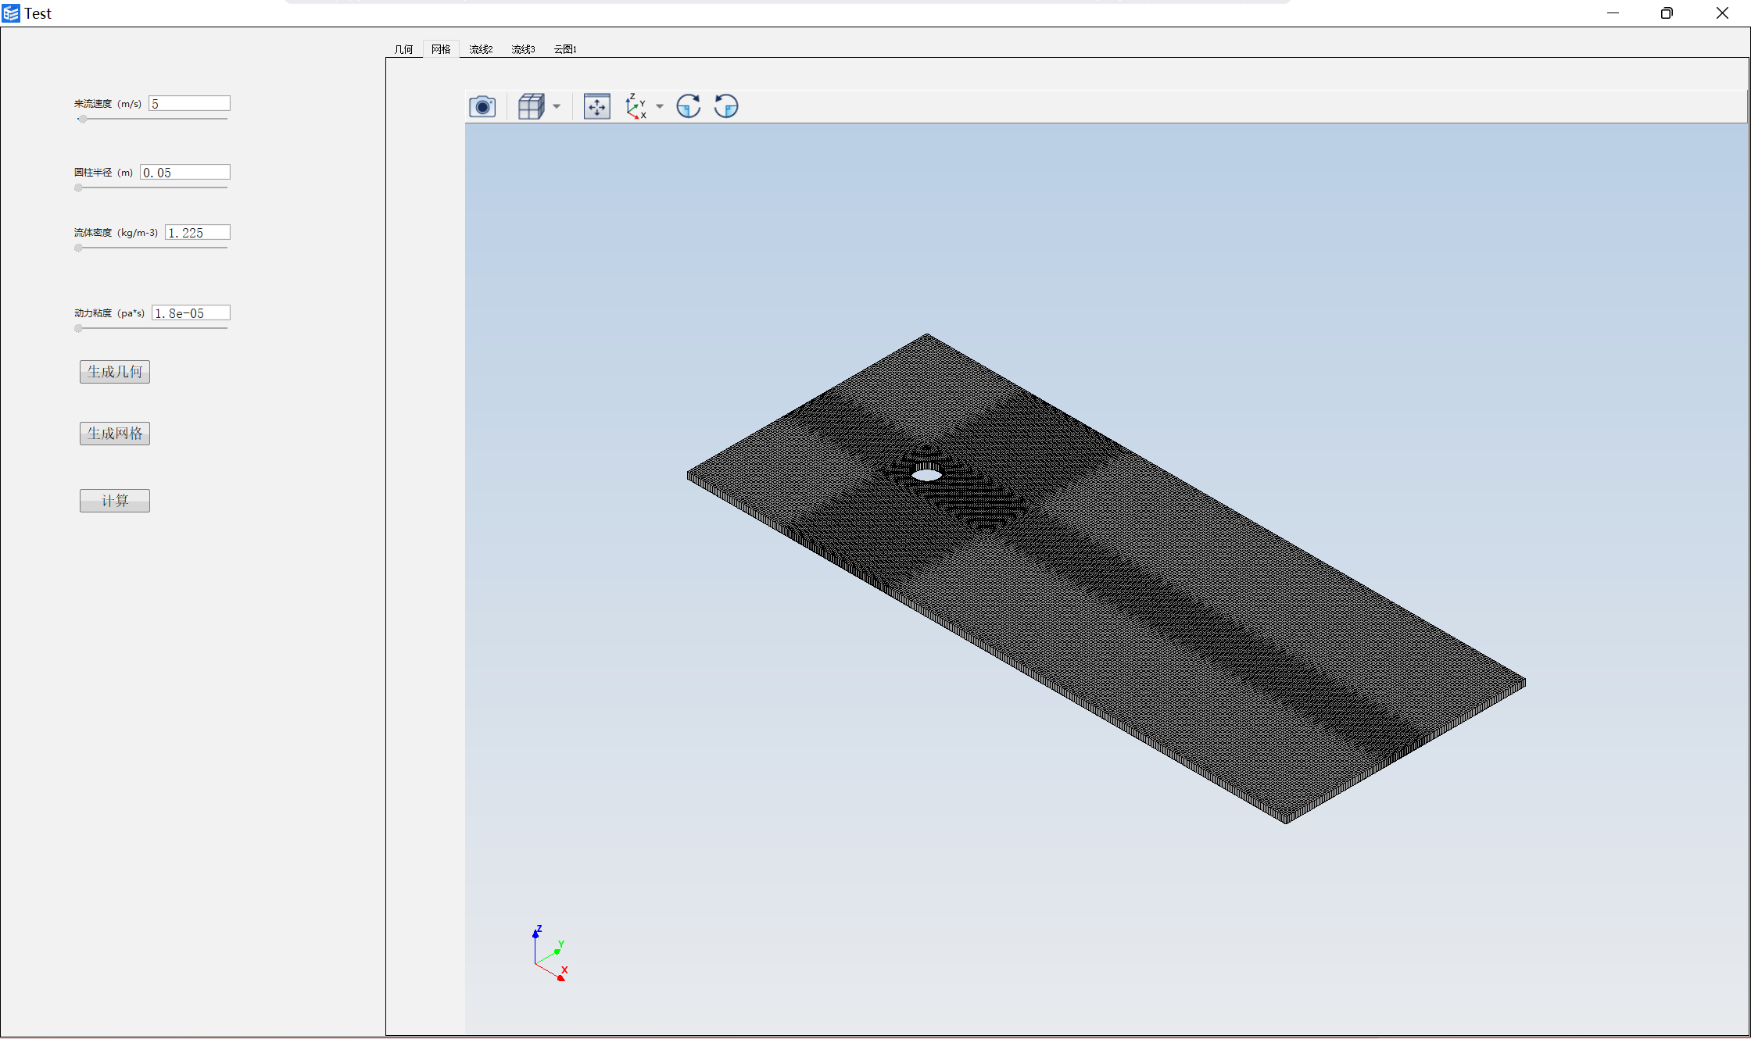Click the 计算 button
The width and height of the screenshot is (1751, 1039).
[115, 501]
